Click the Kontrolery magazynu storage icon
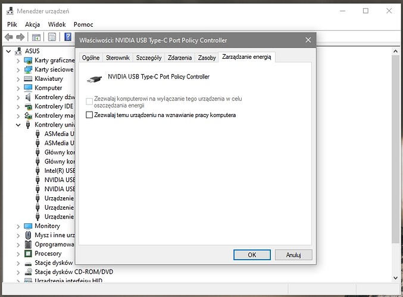Image resolution: width=403 pixels, height=297 pixels. [28, 116]
